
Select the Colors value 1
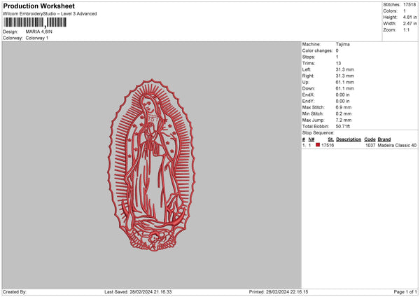coord(405,11)
